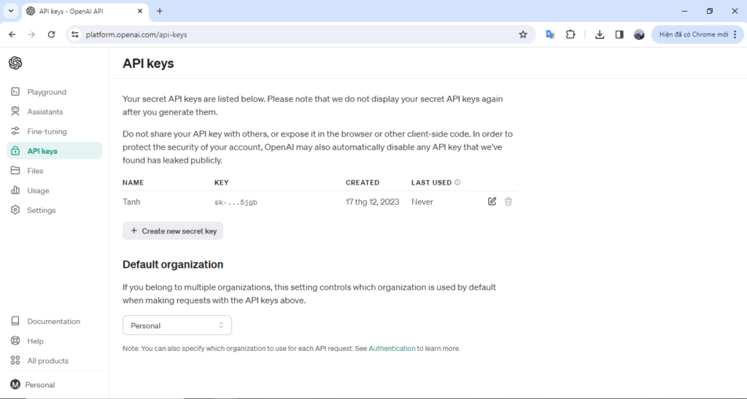This screenshot has width=747, height=399.
Task: Create new secret key
Action: [173, 231]
